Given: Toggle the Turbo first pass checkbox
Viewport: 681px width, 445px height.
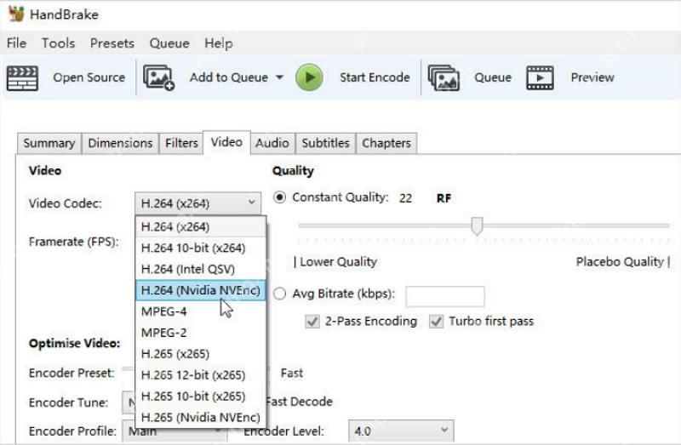Looking at the screenshot, I should click(436, 322).
